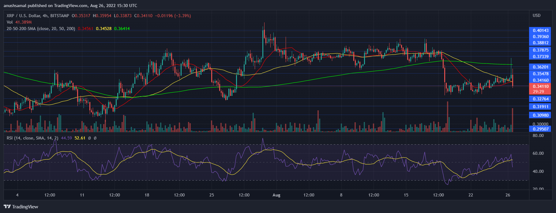Click the 0.29507 price level label
This screenshot has height=213, width=556.
541,129
